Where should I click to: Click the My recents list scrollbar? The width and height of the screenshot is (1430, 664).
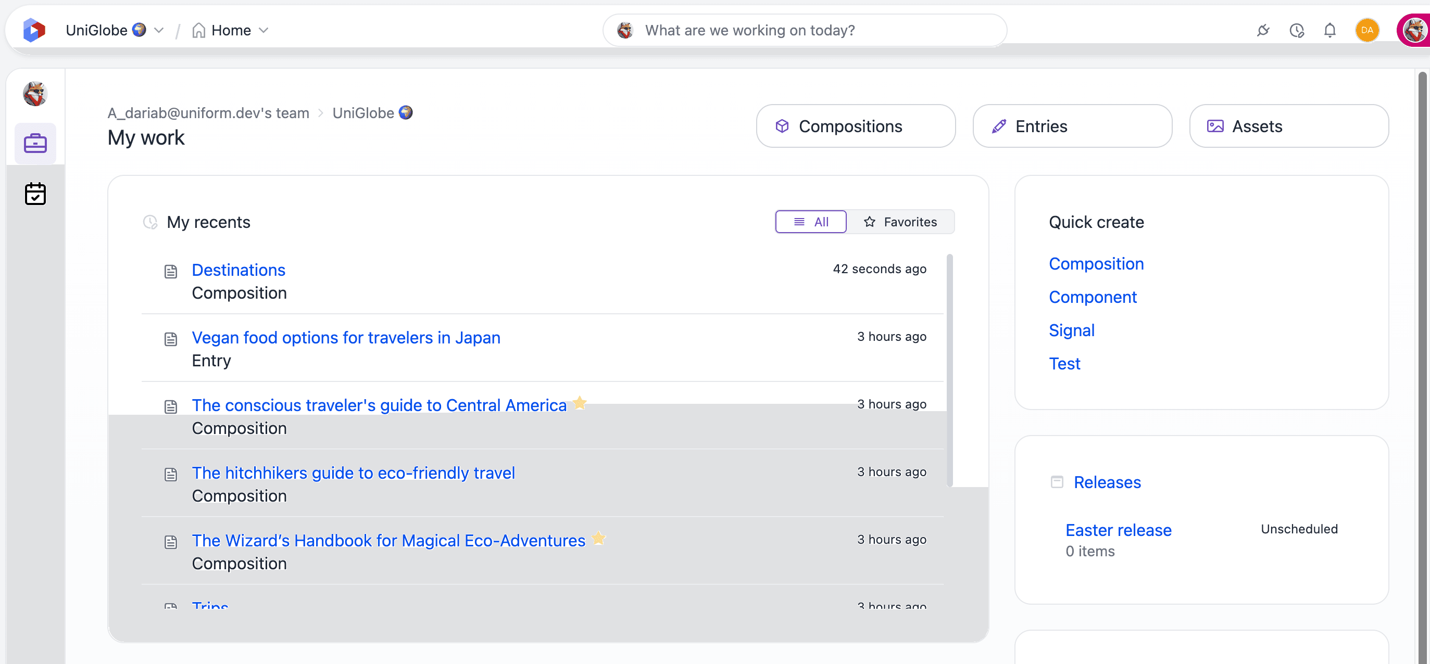point(949,371)
